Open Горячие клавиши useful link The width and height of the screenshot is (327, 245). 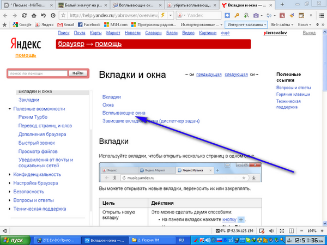(x=293, y=94)
